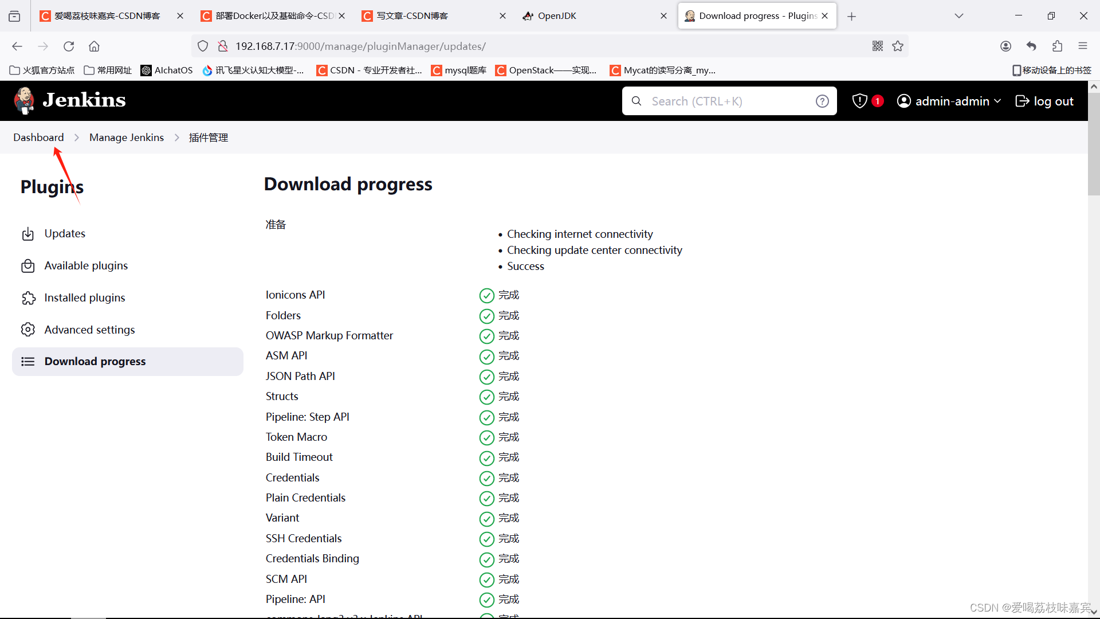This screenshot has height=619, width=1100.
Task: Click the page vertical scrollbar thumb
Action: point(1094,144)
